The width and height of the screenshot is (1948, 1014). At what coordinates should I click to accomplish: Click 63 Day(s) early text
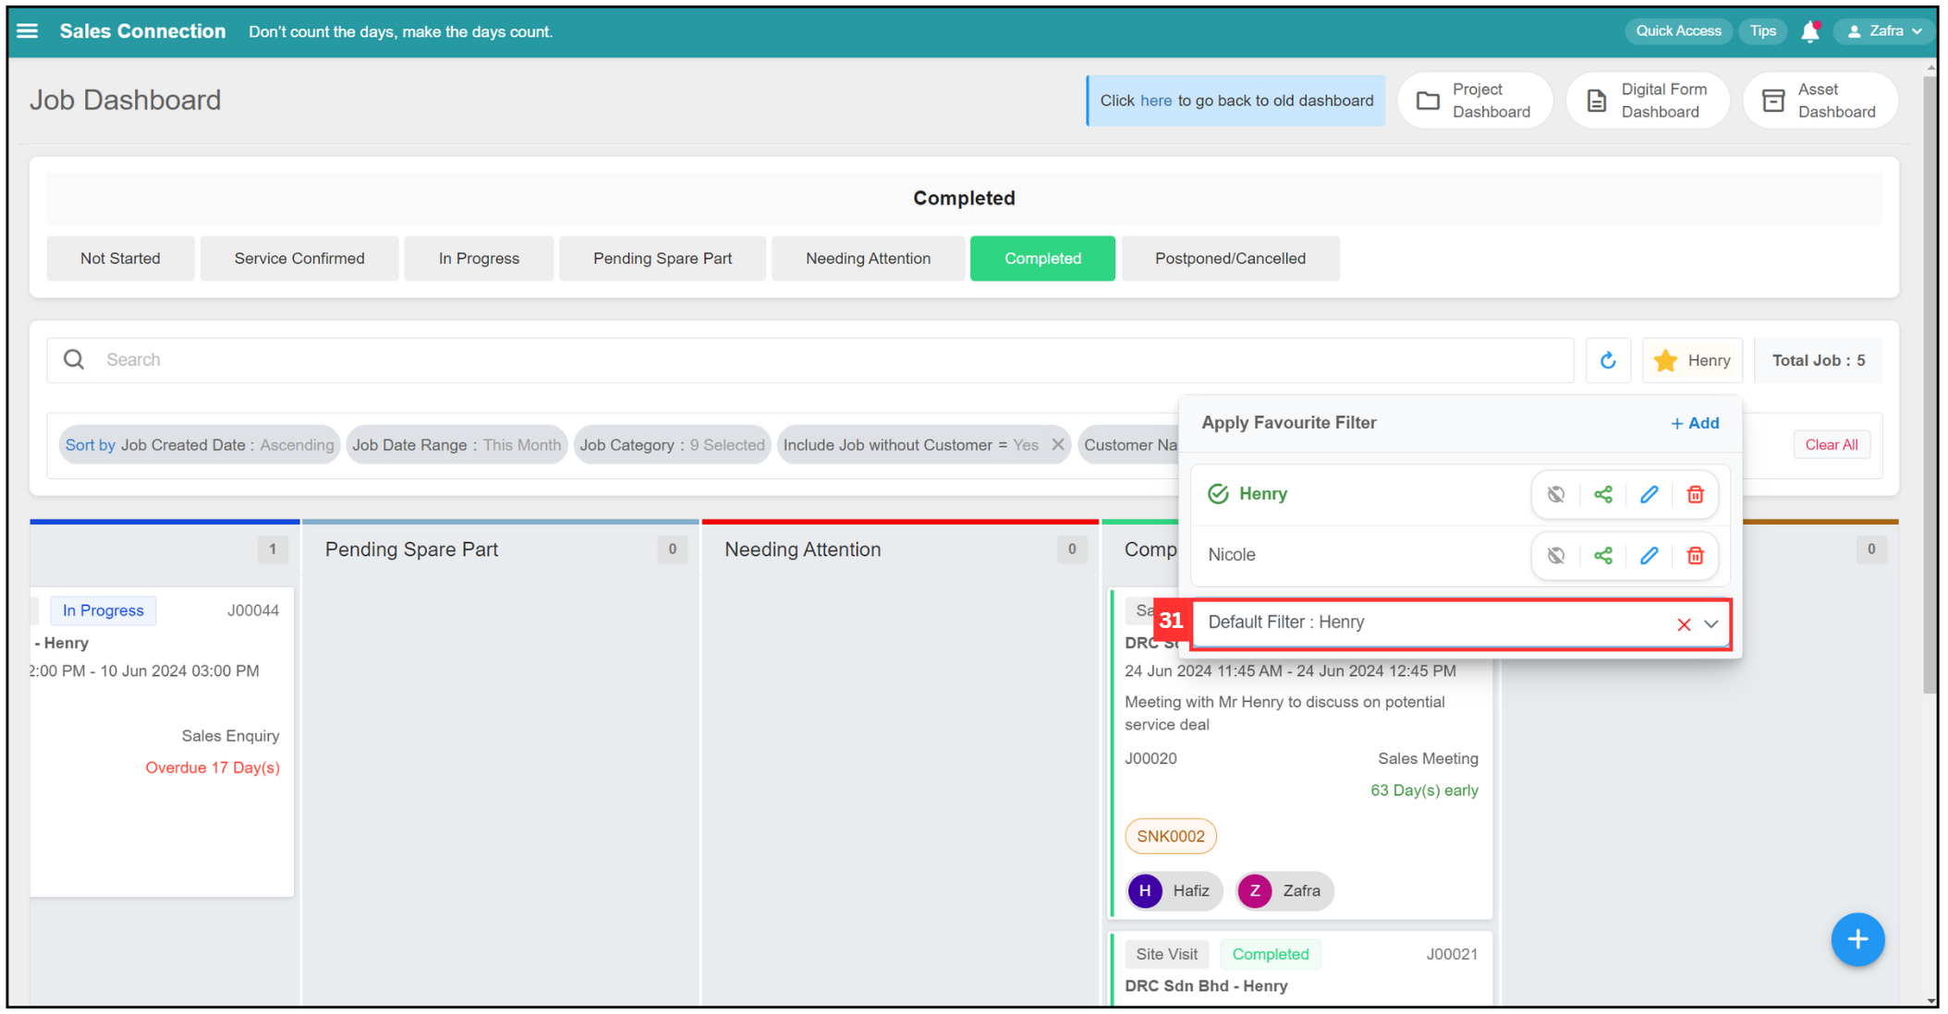tap(1424, 791)
